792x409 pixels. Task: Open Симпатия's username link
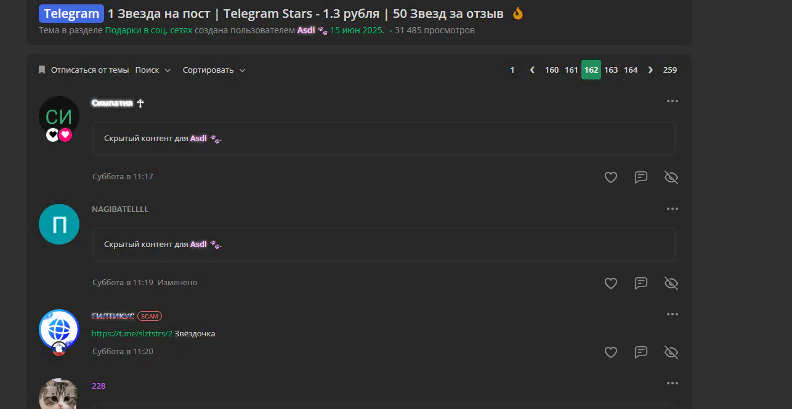pos(112,103)
